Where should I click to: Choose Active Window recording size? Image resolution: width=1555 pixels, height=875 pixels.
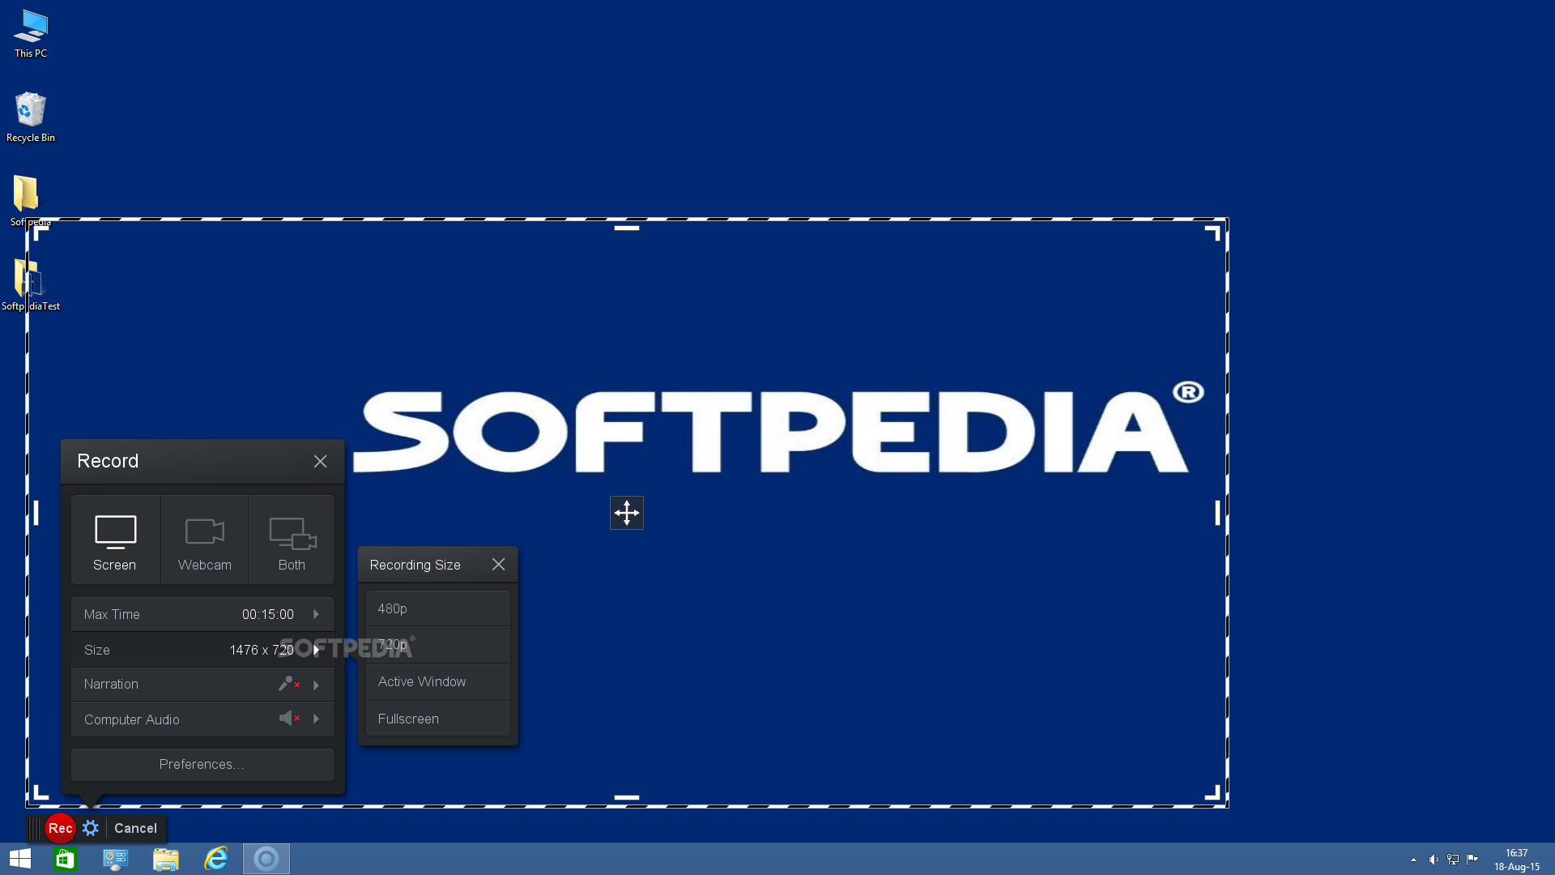pyautogui.click(x=438, y=682)
